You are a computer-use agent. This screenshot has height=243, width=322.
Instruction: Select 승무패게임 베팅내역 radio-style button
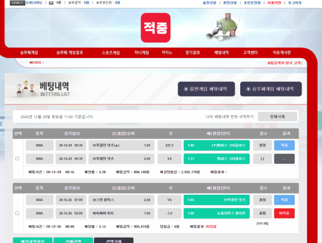coord(271,89)
